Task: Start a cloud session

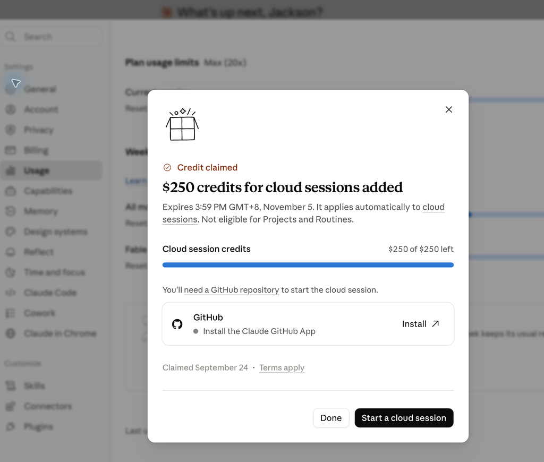Action: 404,418
